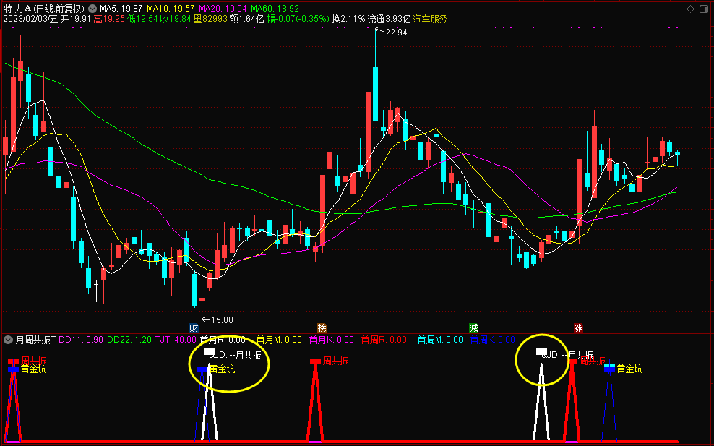
Task: Click the rightmost 黄金坑 signal label
Action: click(x=629, y=369)
